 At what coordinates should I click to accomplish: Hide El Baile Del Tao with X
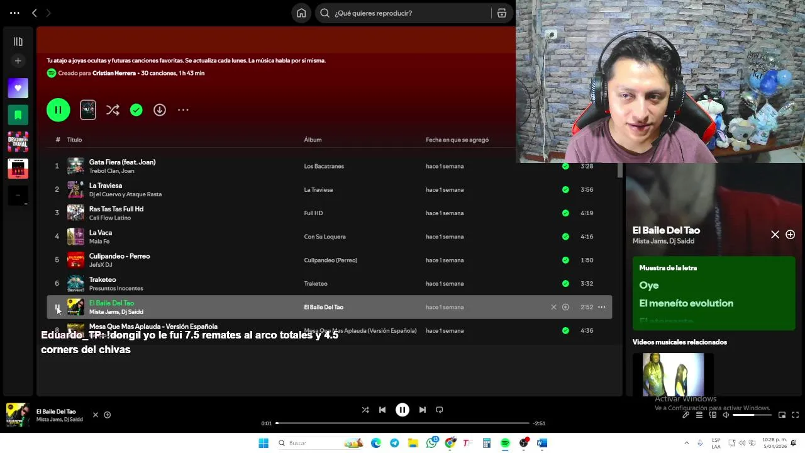[x=553, y=307]
